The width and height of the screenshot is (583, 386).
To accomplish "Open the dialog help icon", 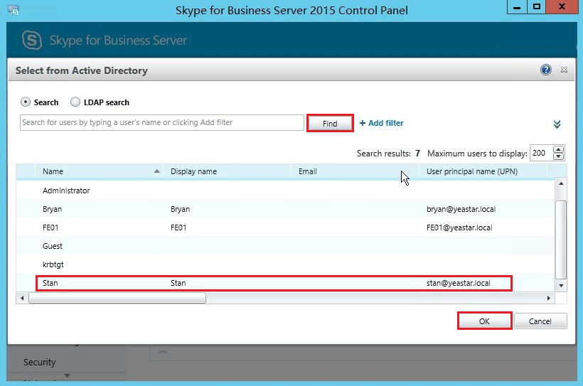I will coord(545,70).
